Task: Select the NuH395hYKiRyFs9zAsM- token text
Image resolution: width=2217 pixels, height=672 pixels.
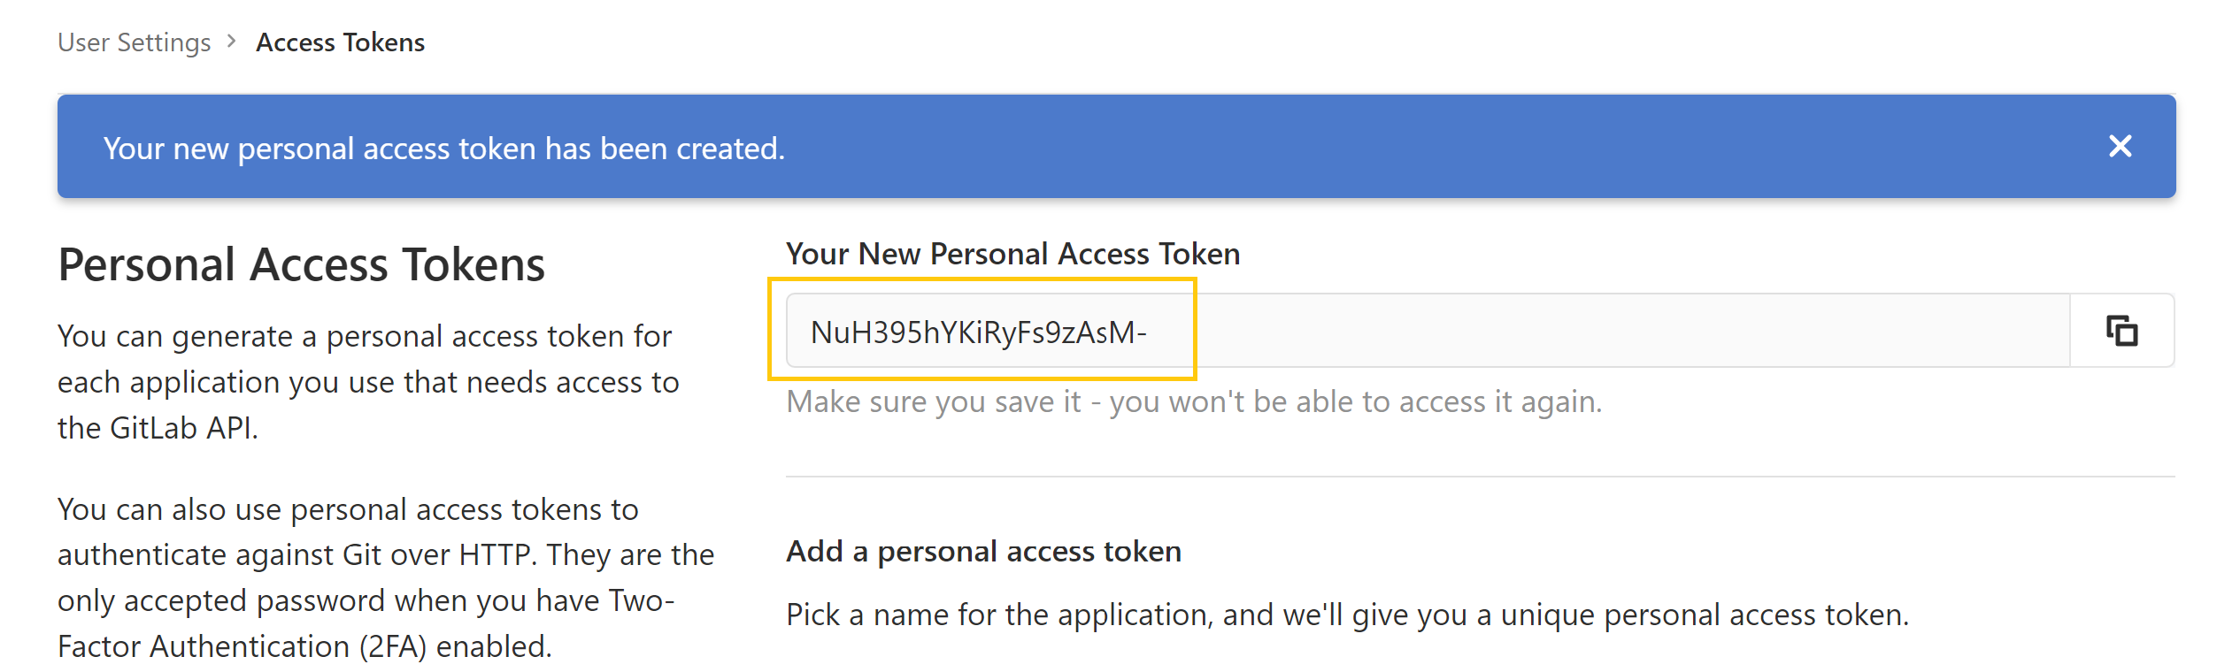Action: (978, 332)
